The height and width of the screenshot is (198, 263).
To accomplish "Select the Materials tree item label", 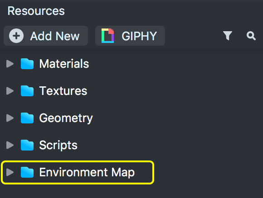I will point(64,64).
